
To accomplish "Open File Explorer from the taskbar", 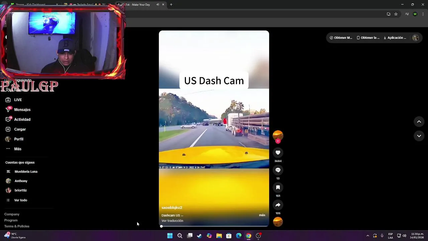I will pyautogui.click(x=219, y=236).
